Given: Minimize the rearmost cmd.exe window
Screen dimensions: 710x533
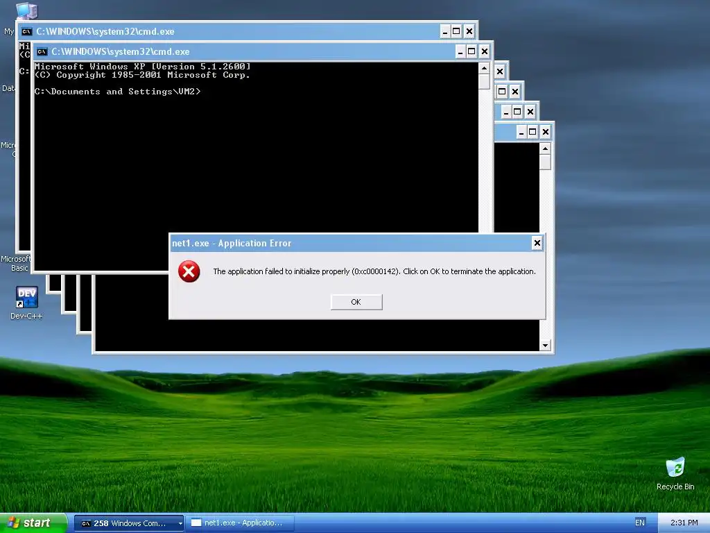Looking at the screenshot, I should click(445, 31).
